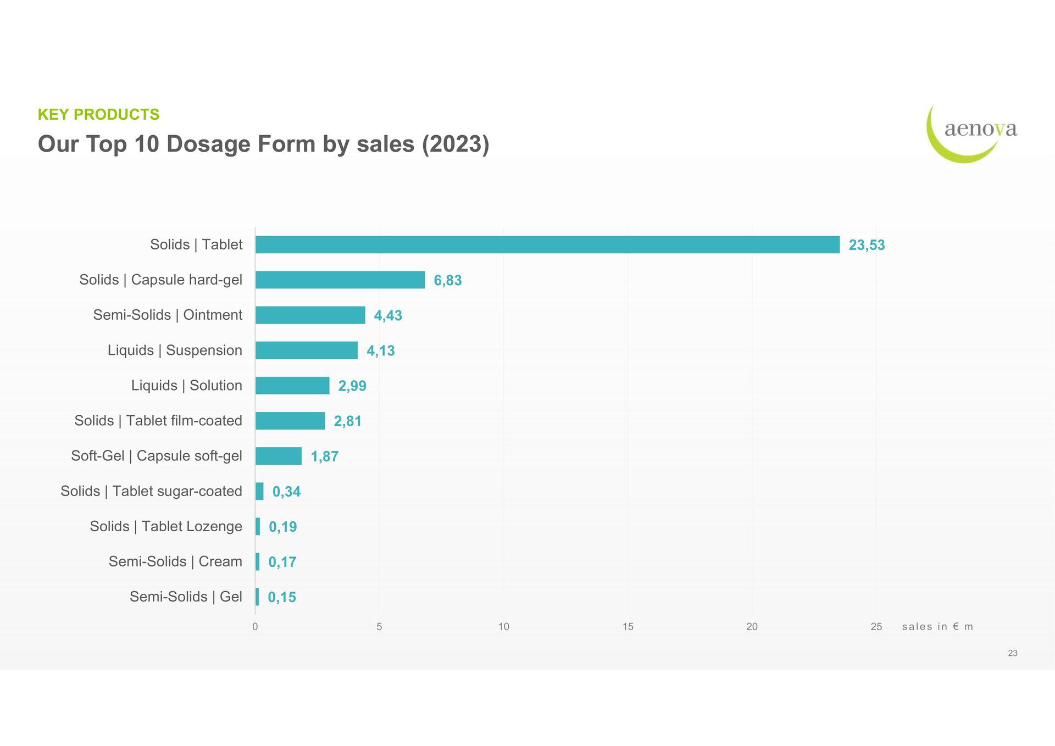Screen dimensions: 1055x746
Task: Click the value '1,87'
Action: (325, 456)
